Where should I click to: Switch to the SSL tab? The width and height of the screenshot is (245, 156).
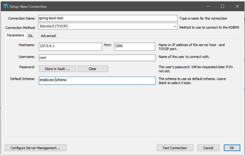[30, 36]
